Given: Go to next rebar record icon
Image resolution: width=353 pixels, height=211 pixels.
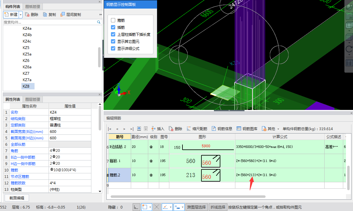Looking at the screenshot, I should (124, 129).
